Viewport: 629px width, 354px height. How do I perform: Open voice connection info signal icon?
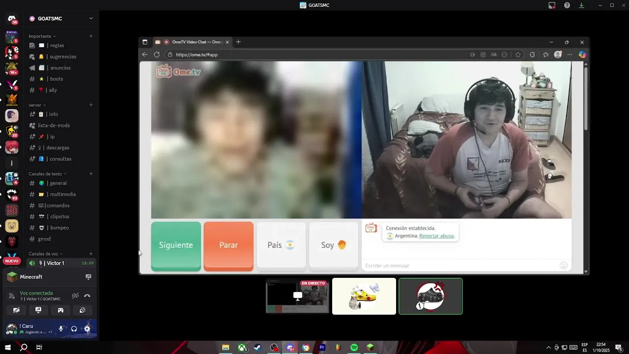coord(12,296)
